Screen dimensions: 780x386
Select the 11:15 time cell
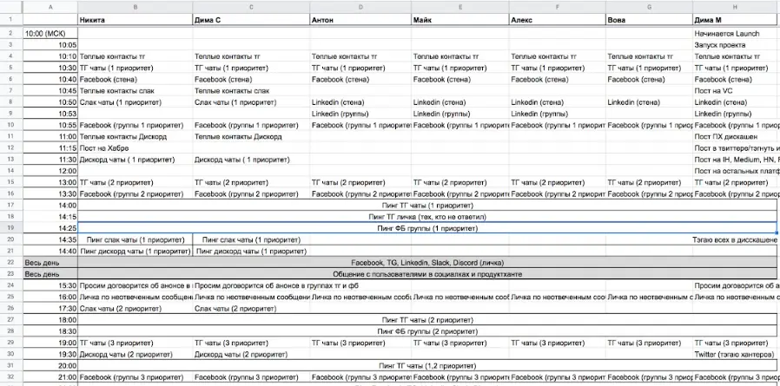coord(50,148)
